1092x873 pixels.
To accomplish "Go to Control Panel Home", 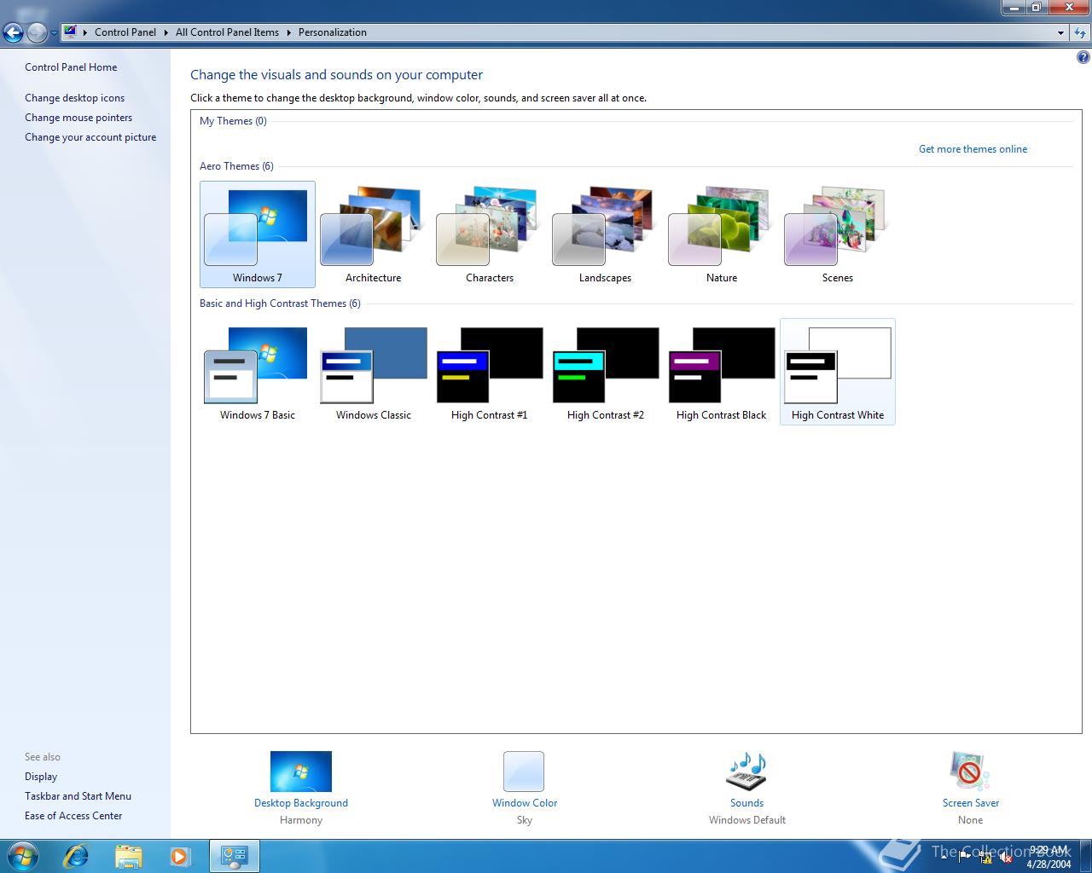I will point(71,67).
